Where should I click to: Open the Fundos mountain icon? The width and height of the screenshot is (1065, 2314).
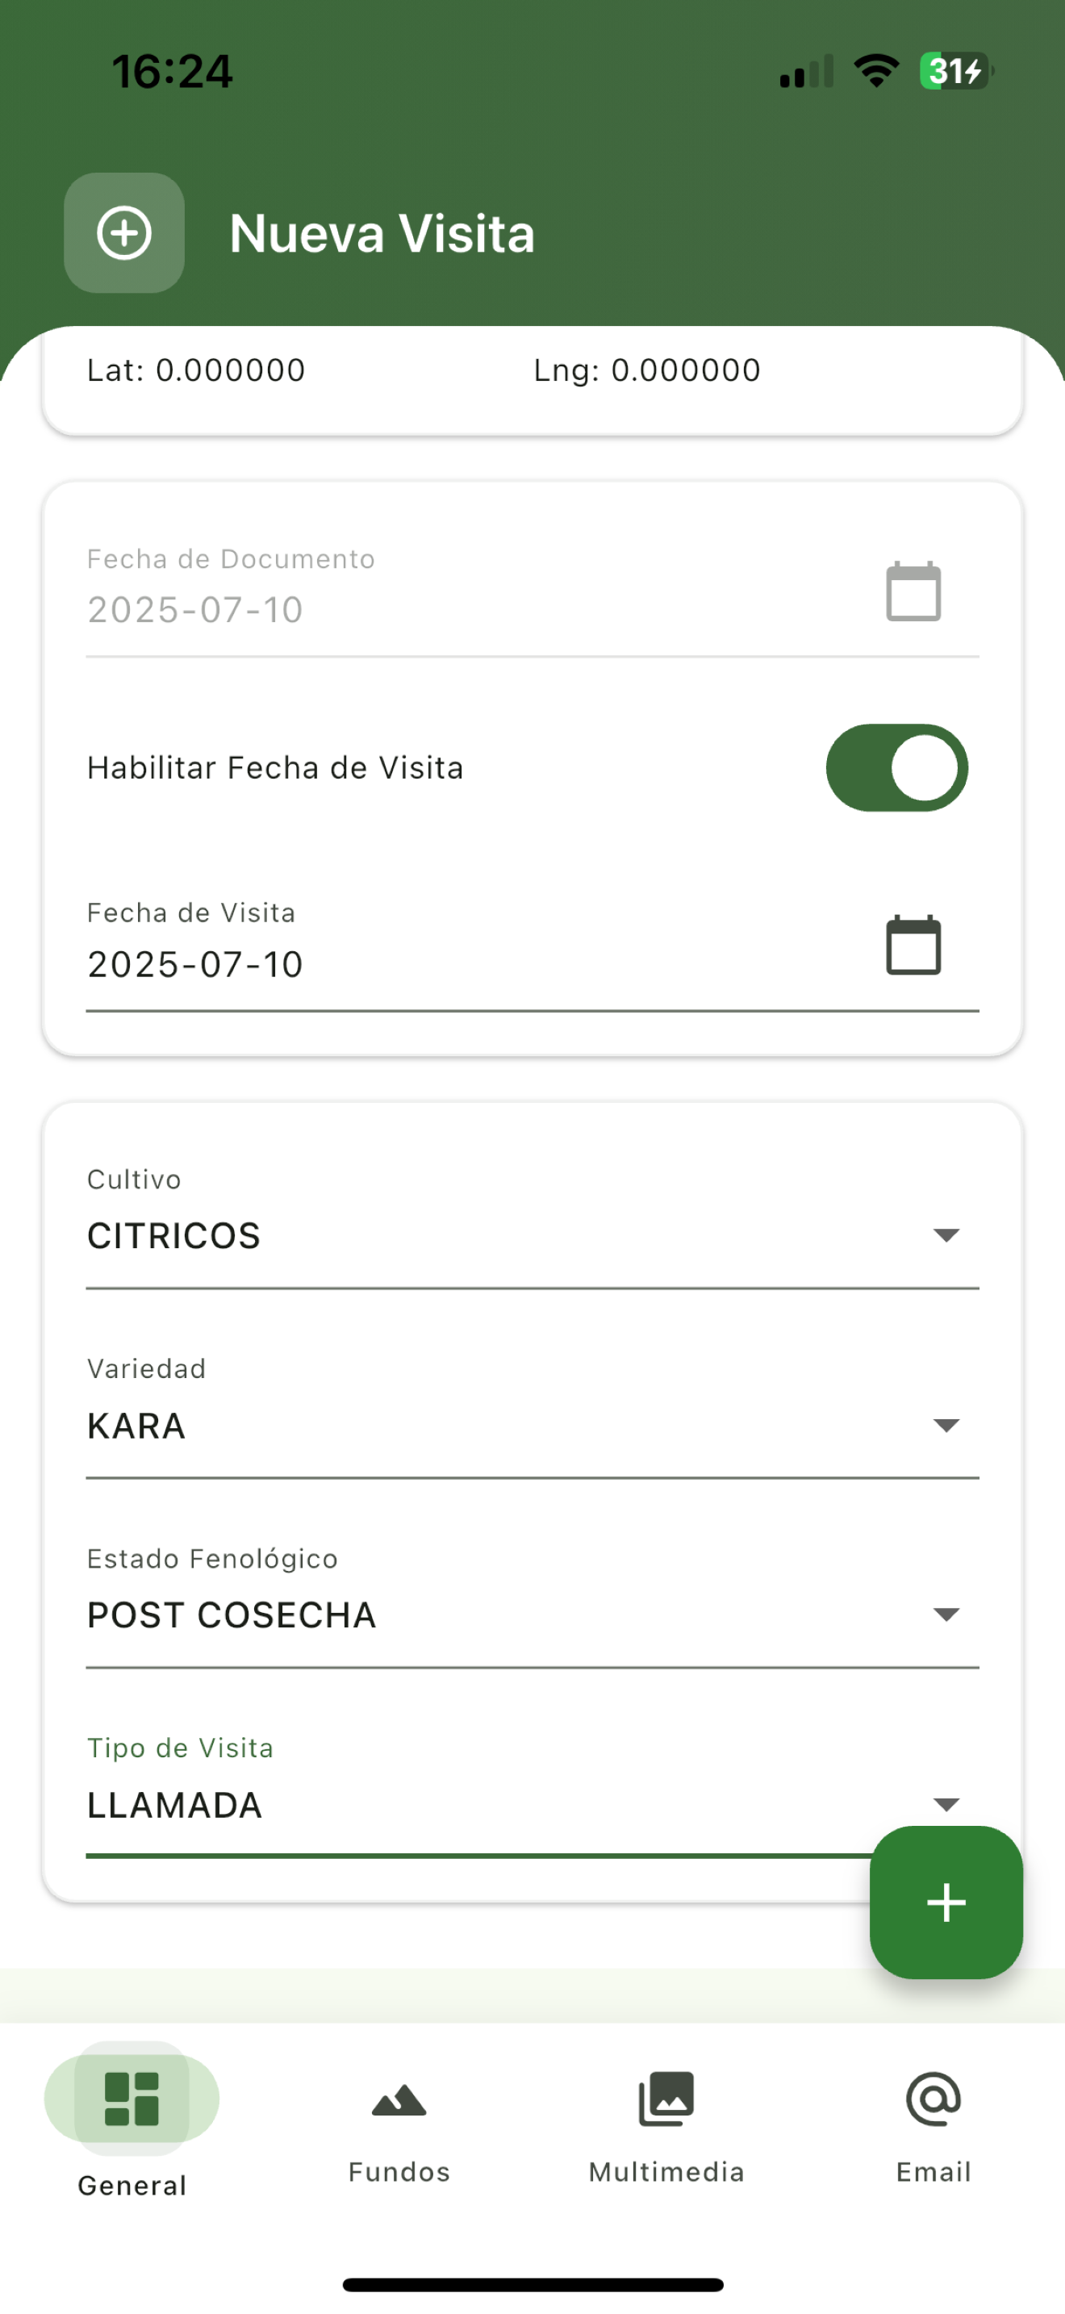tap(399, 2100)
